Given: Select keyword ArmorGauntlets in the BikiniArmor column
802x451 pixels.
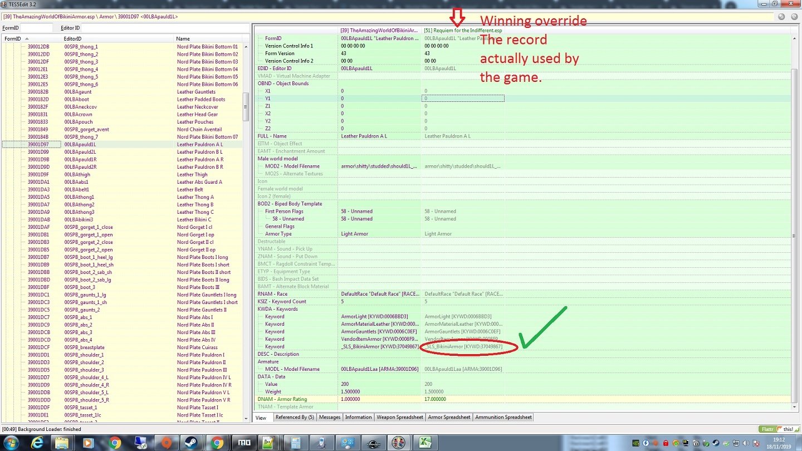Looking at the screenshot, I should click(x=379, y=332).
